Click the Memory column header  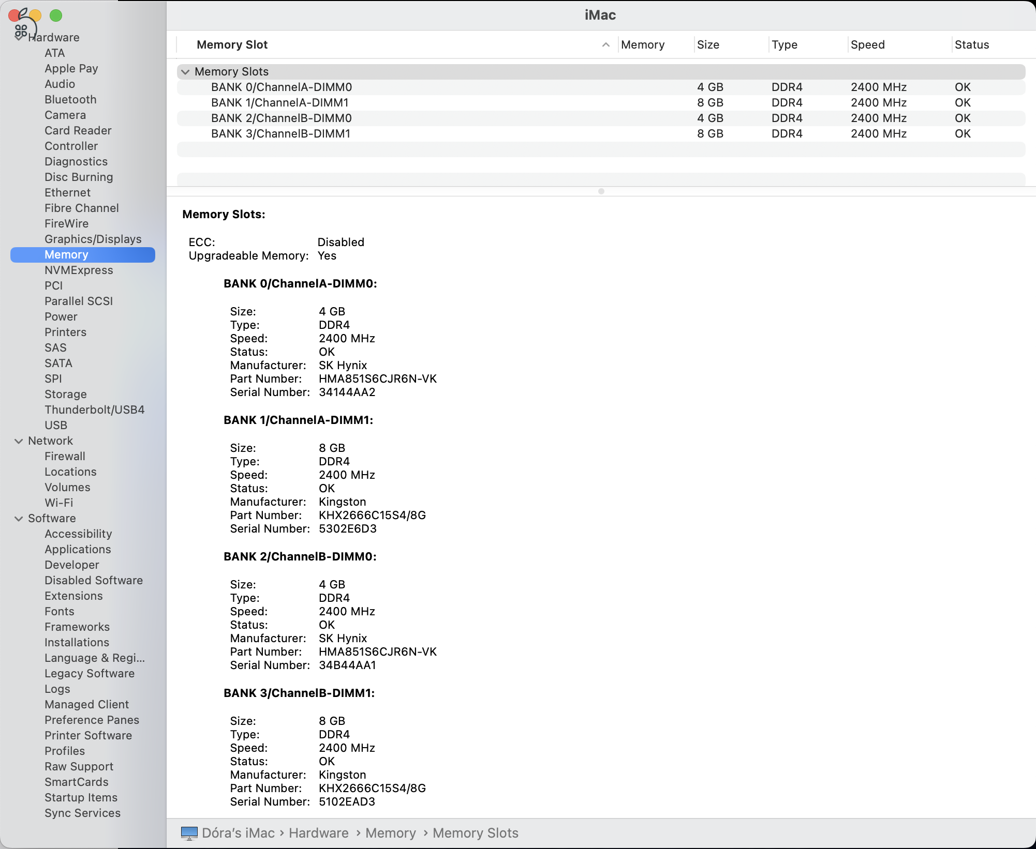pos(642,45)
